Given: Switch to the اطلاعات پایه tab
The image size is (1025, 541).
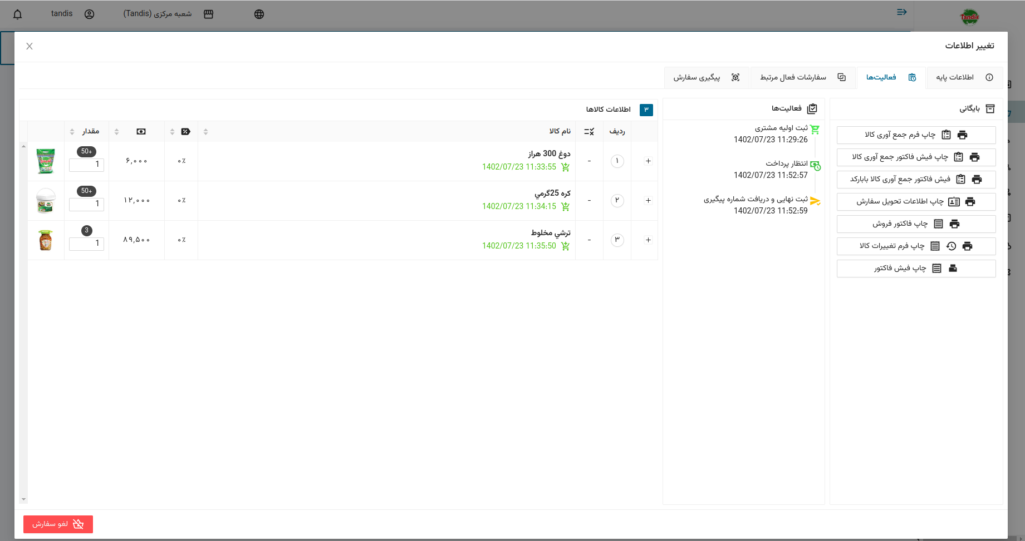Looking at the screenshot, I should point(964,77).
